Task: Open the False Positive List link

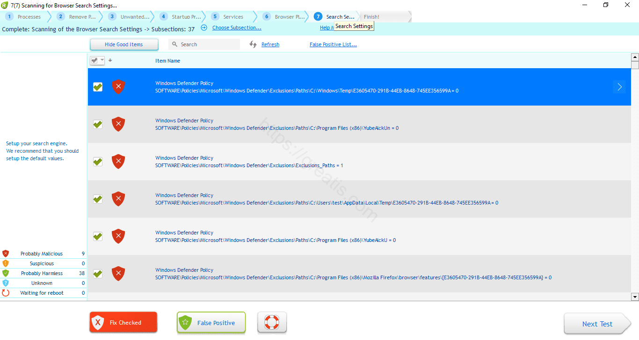Action: click(x=333, y=45)
